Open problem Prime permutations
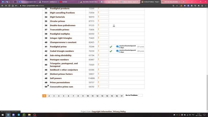This screenshot has height=117, width=208. (60, 83)
